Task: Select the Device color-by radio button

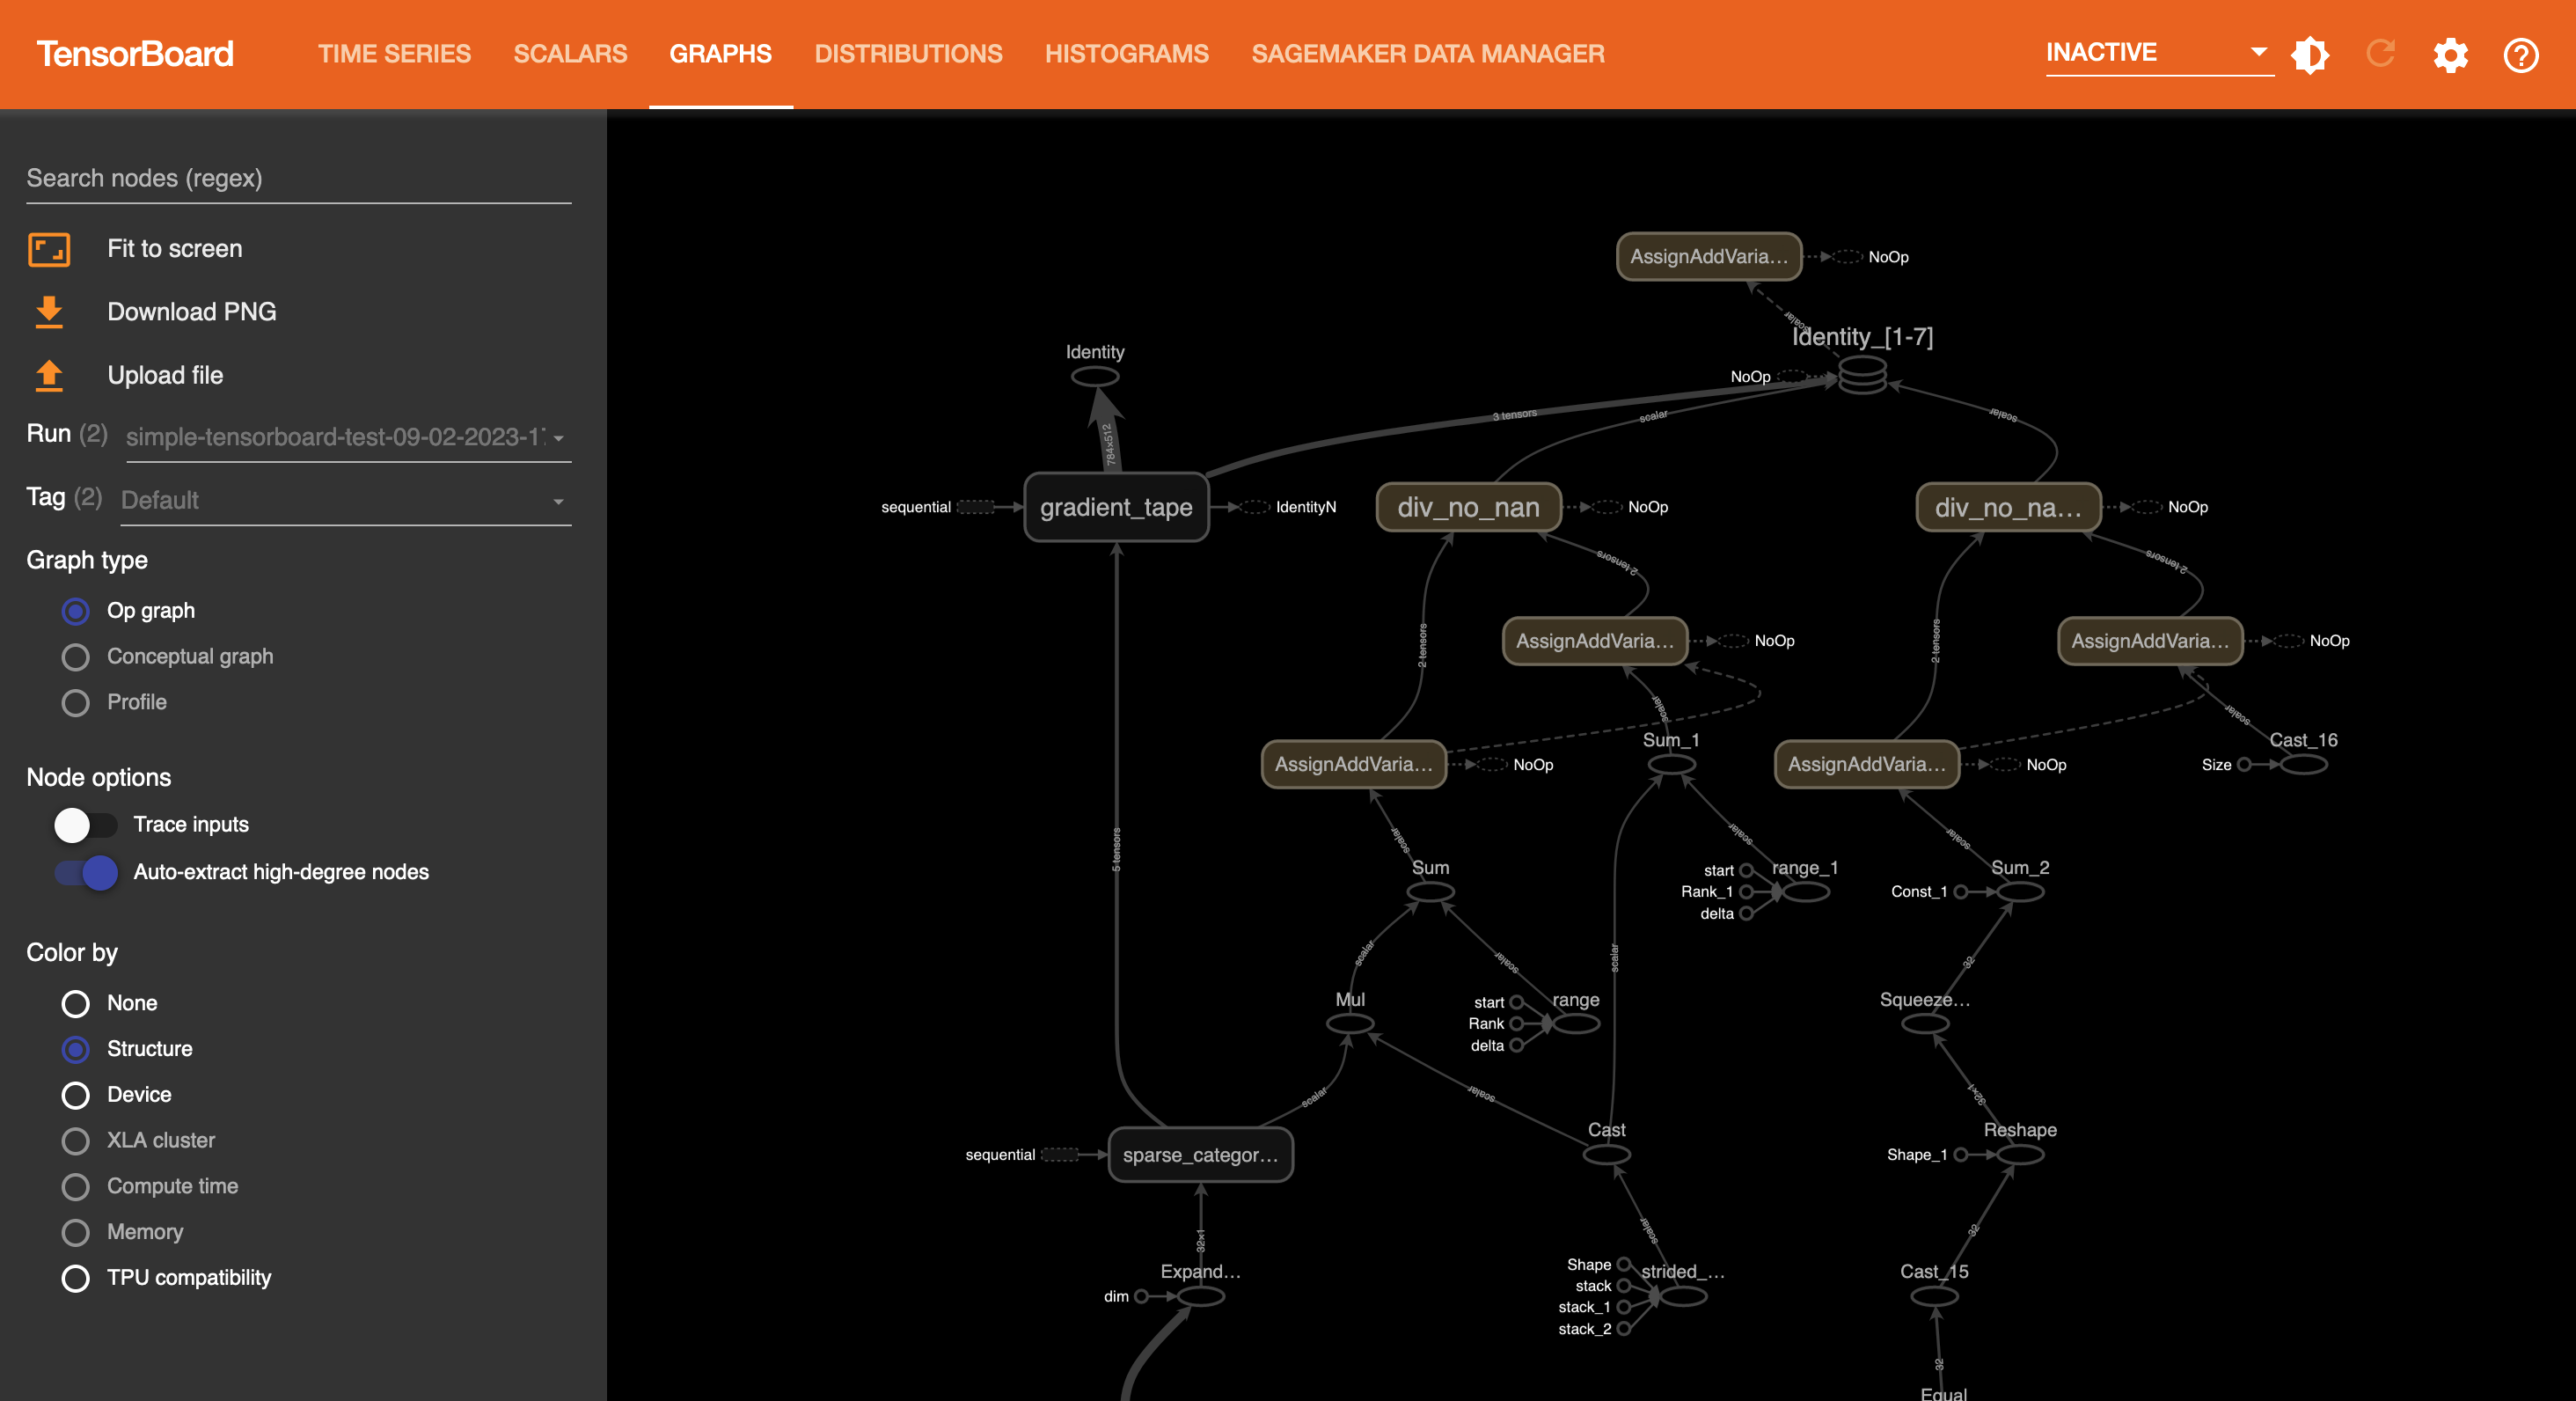Action: click(x=76, y=1094)
